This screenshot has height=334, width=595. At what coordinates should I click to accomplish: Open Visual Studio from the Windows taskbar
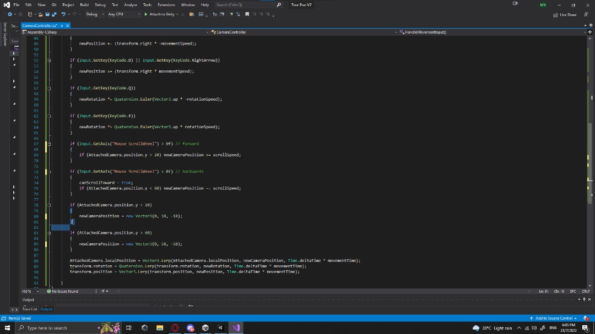[x=236, y=328]
